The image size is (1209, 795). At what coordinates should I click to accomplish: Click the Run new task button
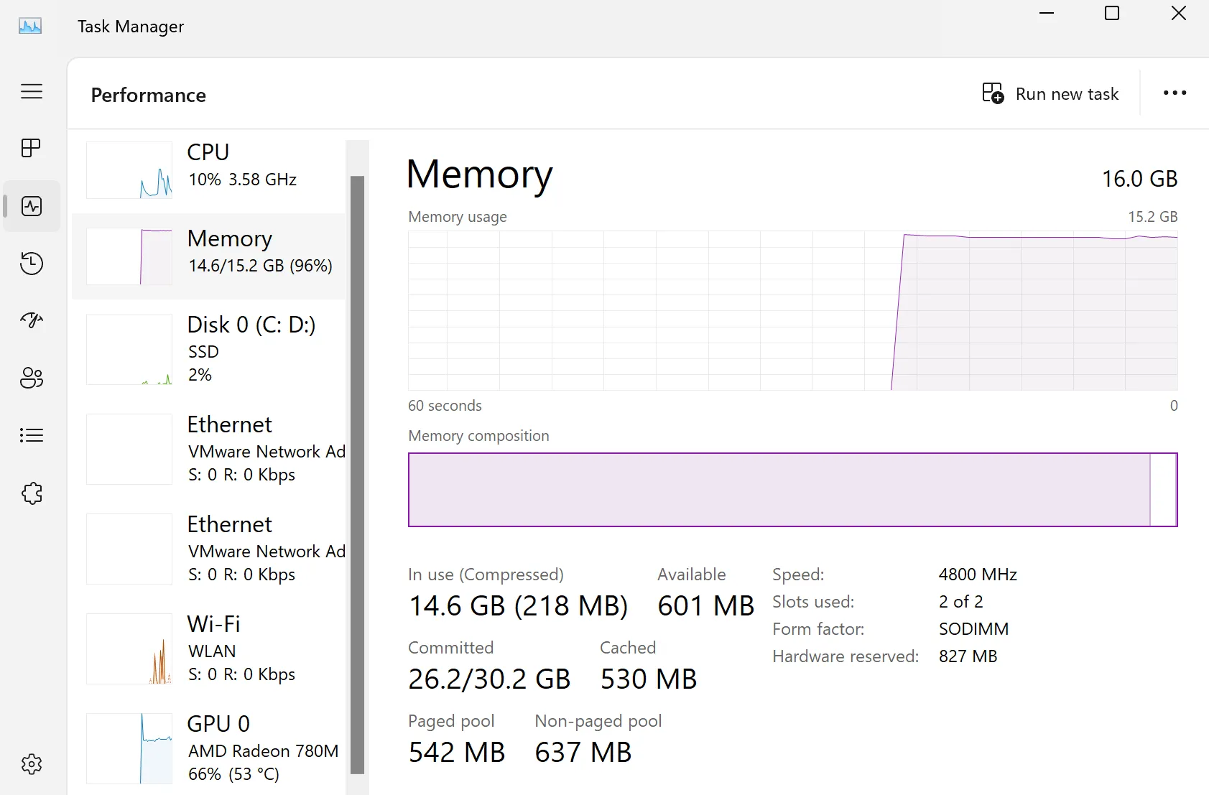click(1051, 94)
